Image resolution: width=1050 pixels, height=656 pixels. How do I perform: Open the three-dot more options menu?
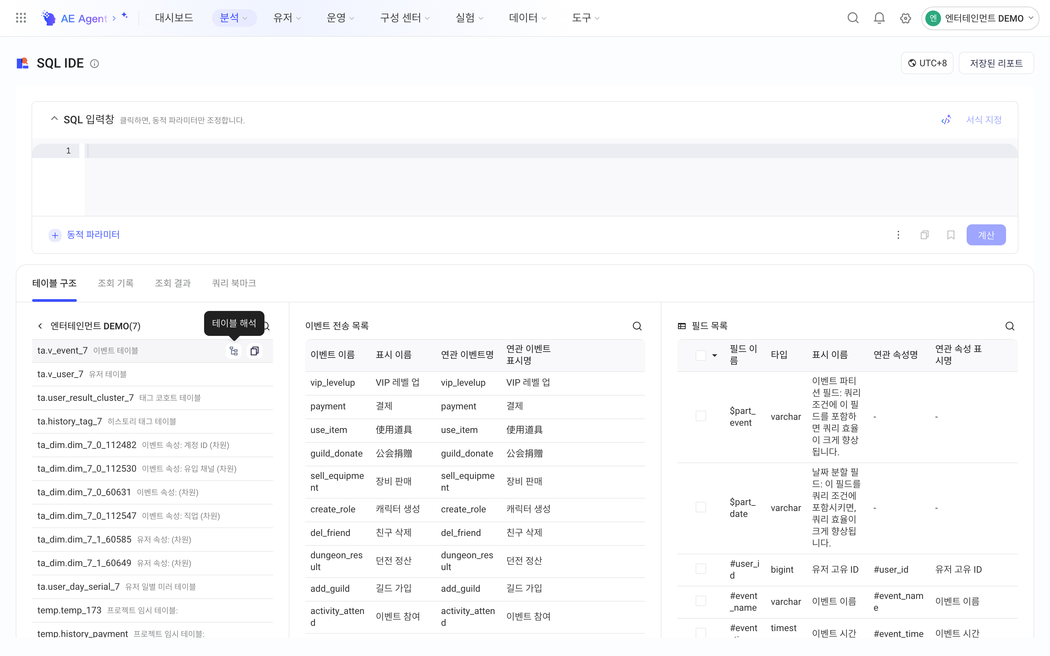tap(898, 235)
